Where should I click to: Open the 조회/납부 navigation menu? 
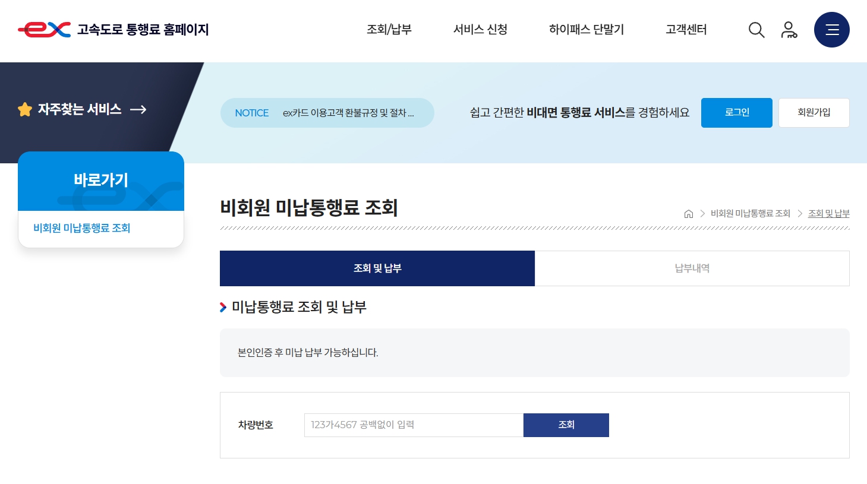[x=389, y=30]
